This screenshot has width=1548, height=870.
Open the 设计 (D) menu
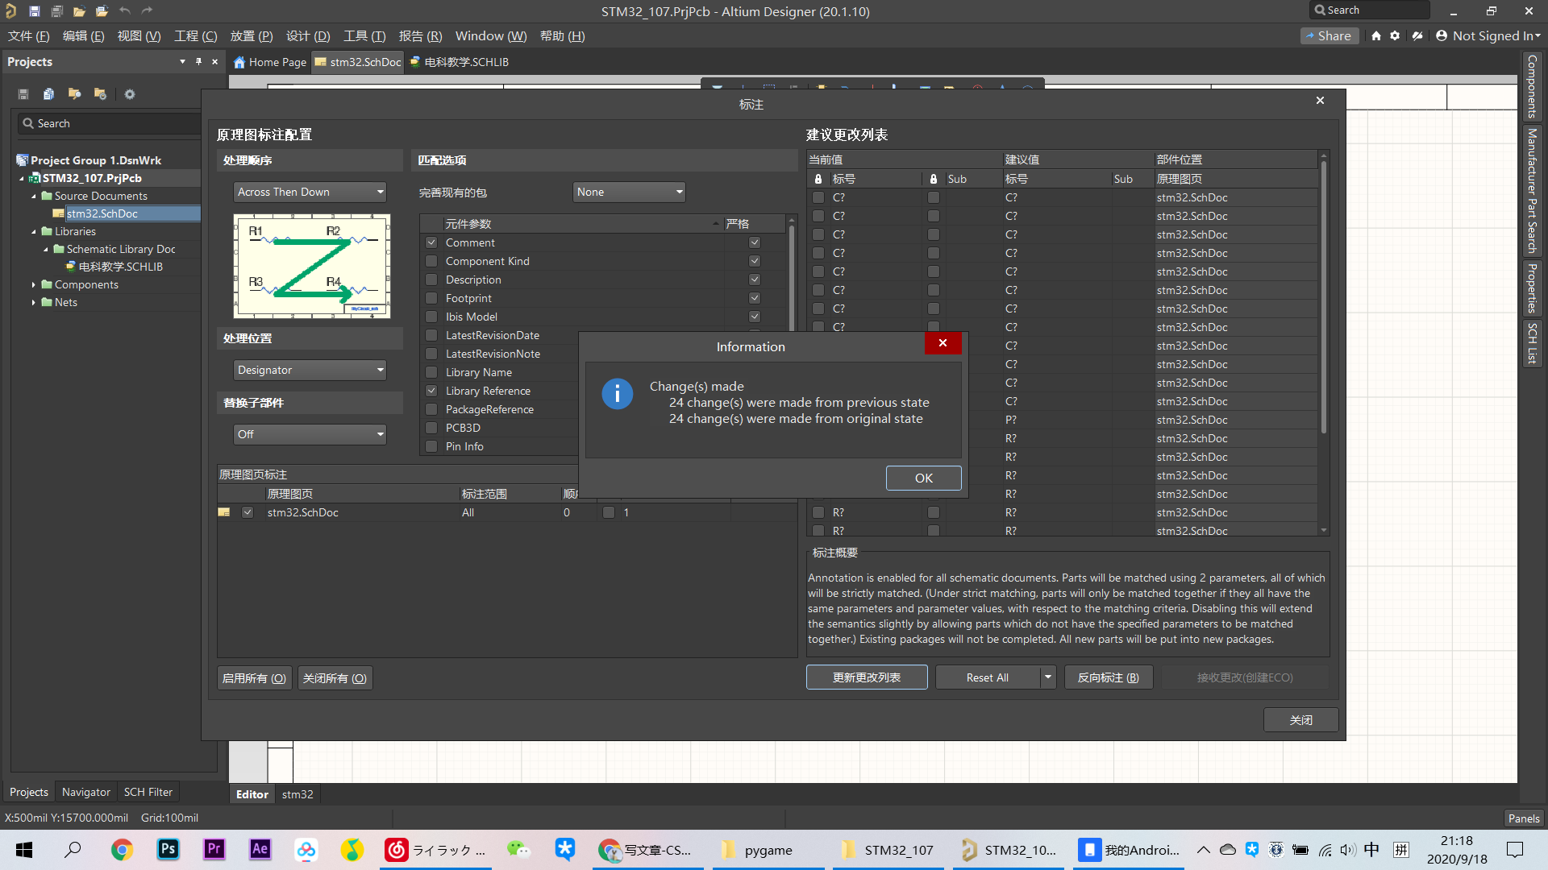pyautogui.click(x=307, y=35)
